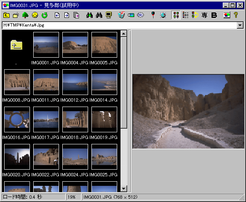Select thumbnail IMG0001.JPG
Image resolution: width=246 pixels, height=202 pixels.
point(46,45)
